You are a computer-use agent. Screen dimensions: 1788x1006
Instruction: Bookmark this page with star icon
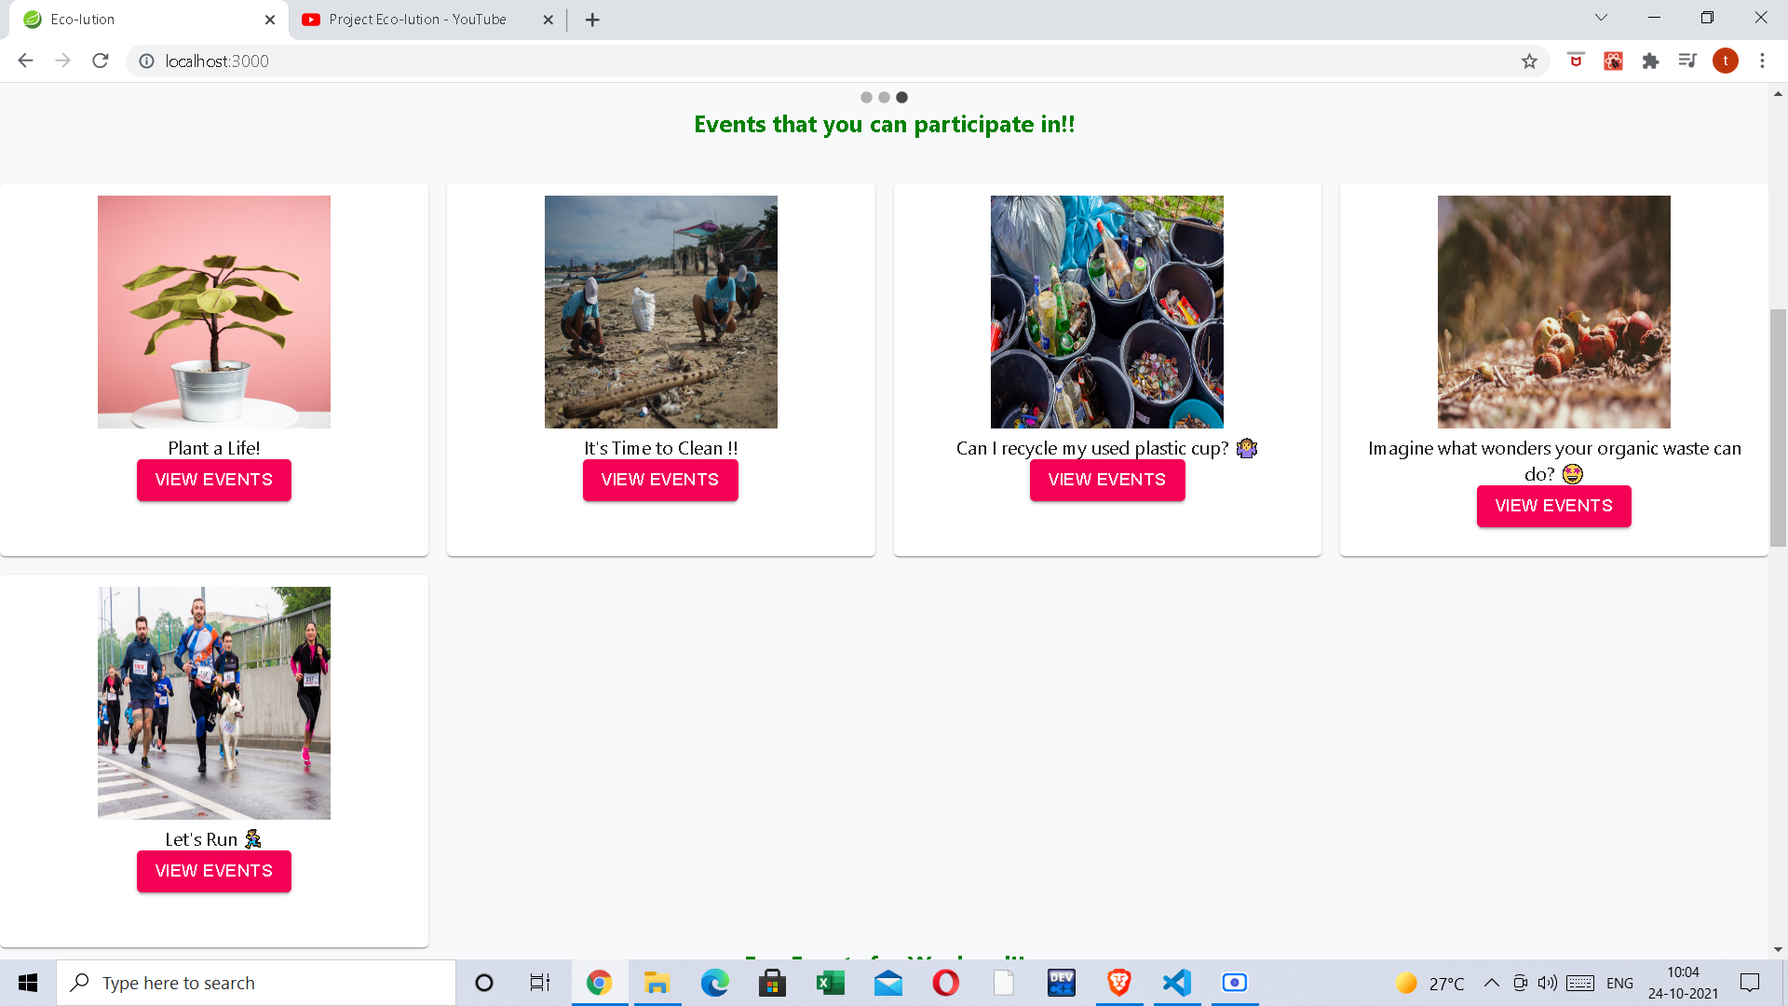[x=1529, y=61]
